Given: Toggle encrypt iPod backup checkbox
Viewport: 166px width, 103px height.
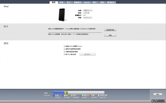Looking at the screenshot, I should (x=65, y=54).
